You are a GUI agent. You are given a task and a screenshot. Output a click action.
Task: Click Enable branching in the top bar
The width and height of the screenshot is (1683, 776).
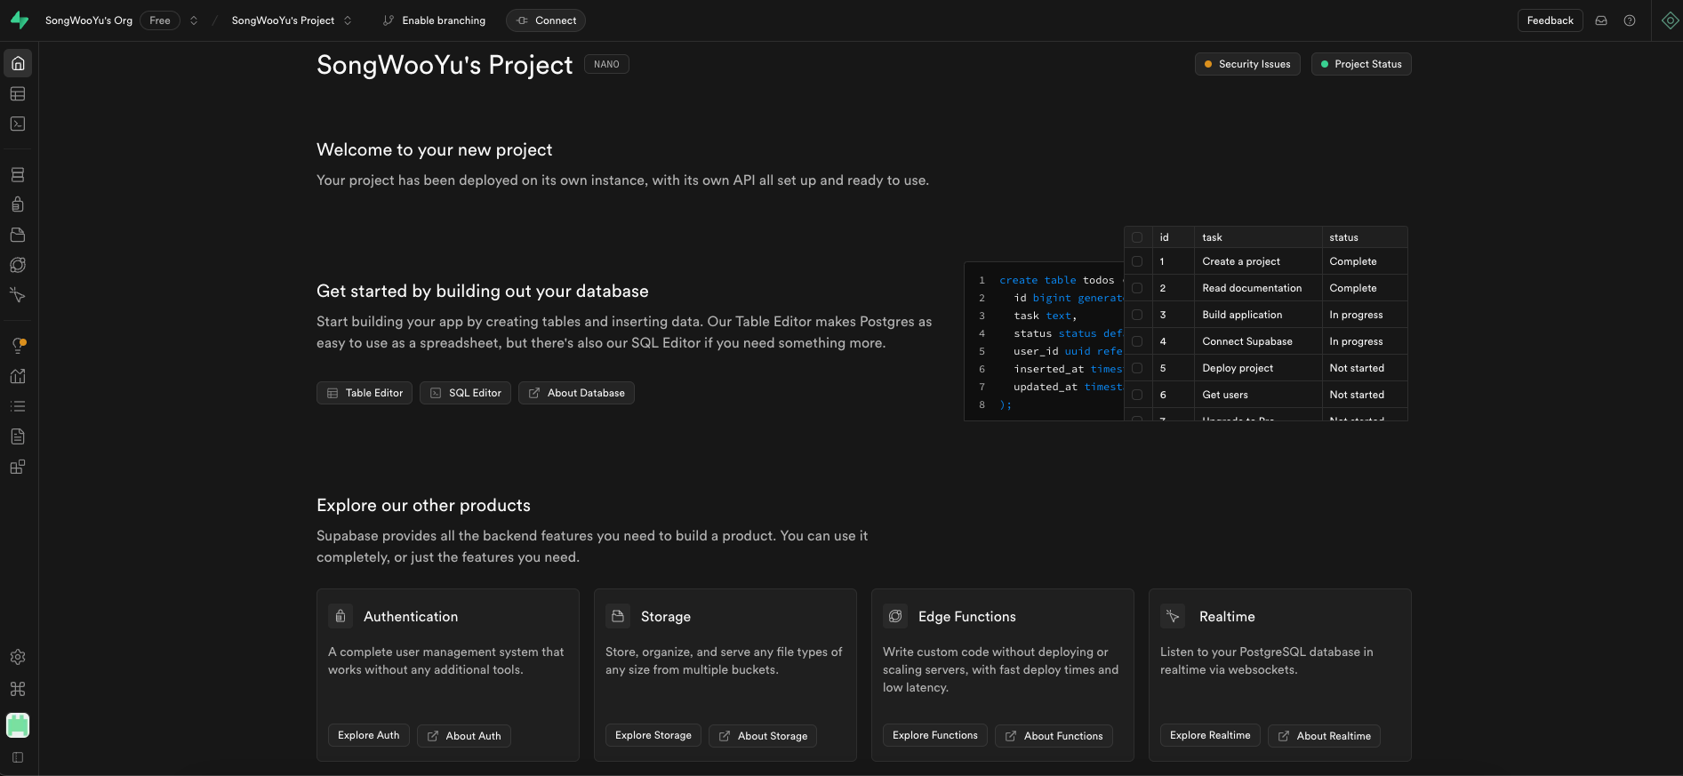coord(434,20)
